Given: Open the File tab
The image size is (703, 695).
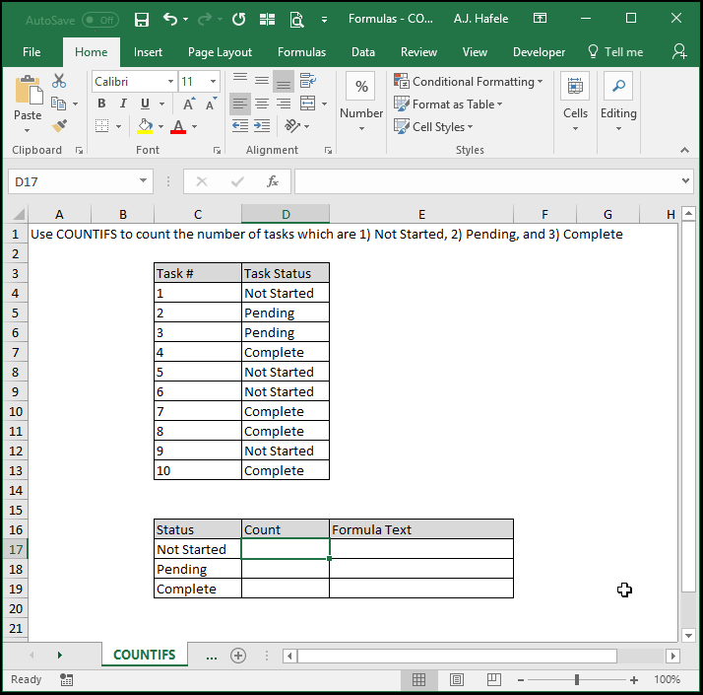Looking at the screenshot, I should click(32, 52).
